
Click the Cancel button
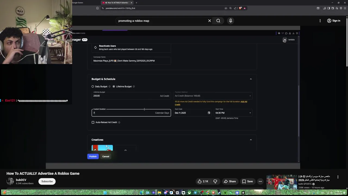pos(106,157)
